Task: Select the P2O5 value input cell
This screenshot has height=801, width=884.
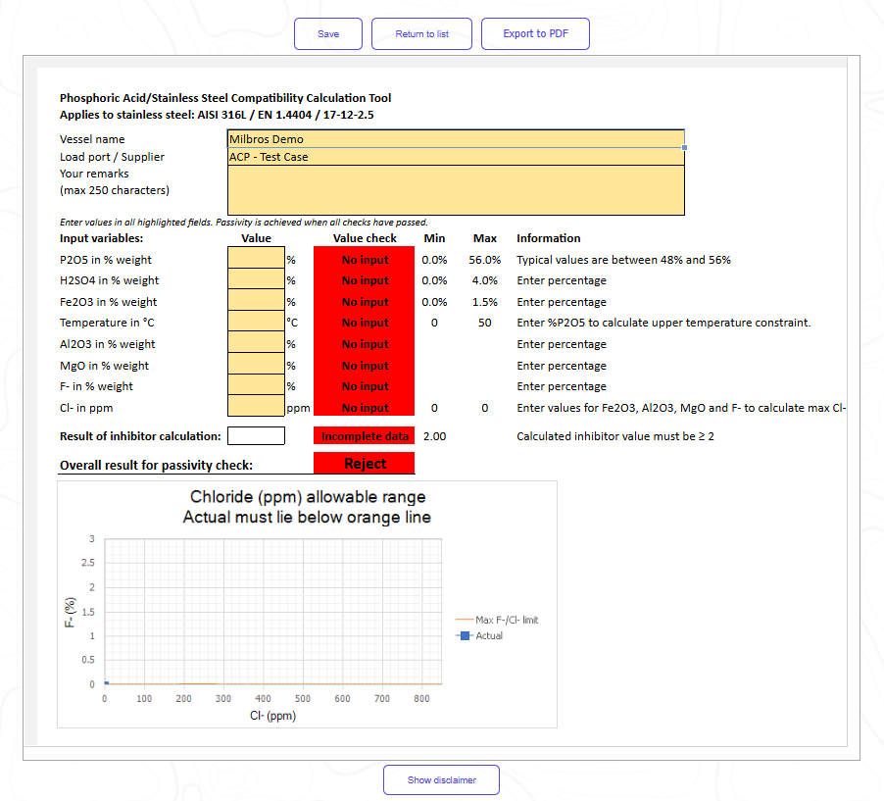Action: coord(256,258)
